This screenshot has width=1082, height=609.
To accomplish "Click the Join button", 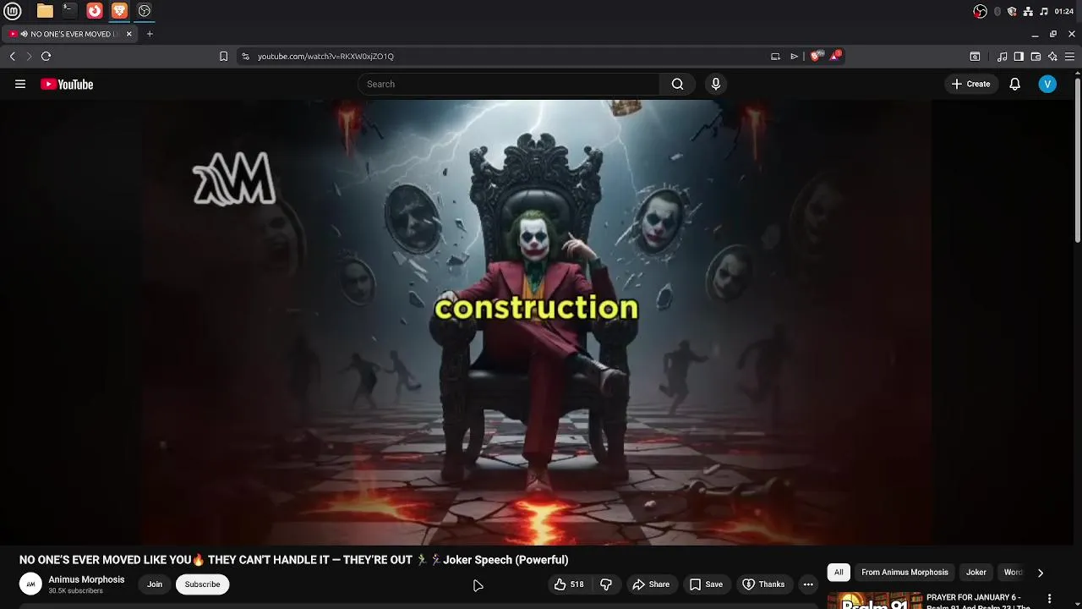I will [155, 584].
